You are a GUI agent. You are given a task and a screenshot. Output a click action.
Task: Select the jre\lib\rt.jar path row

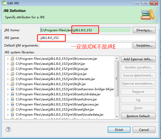pyautogui.click(x=51, y=64)
